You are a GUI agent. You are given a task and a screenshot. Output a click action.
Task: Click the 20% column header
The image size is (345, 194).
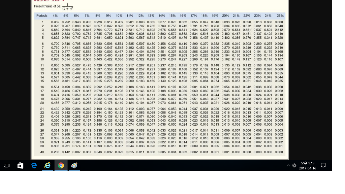[x=225, y=15]
